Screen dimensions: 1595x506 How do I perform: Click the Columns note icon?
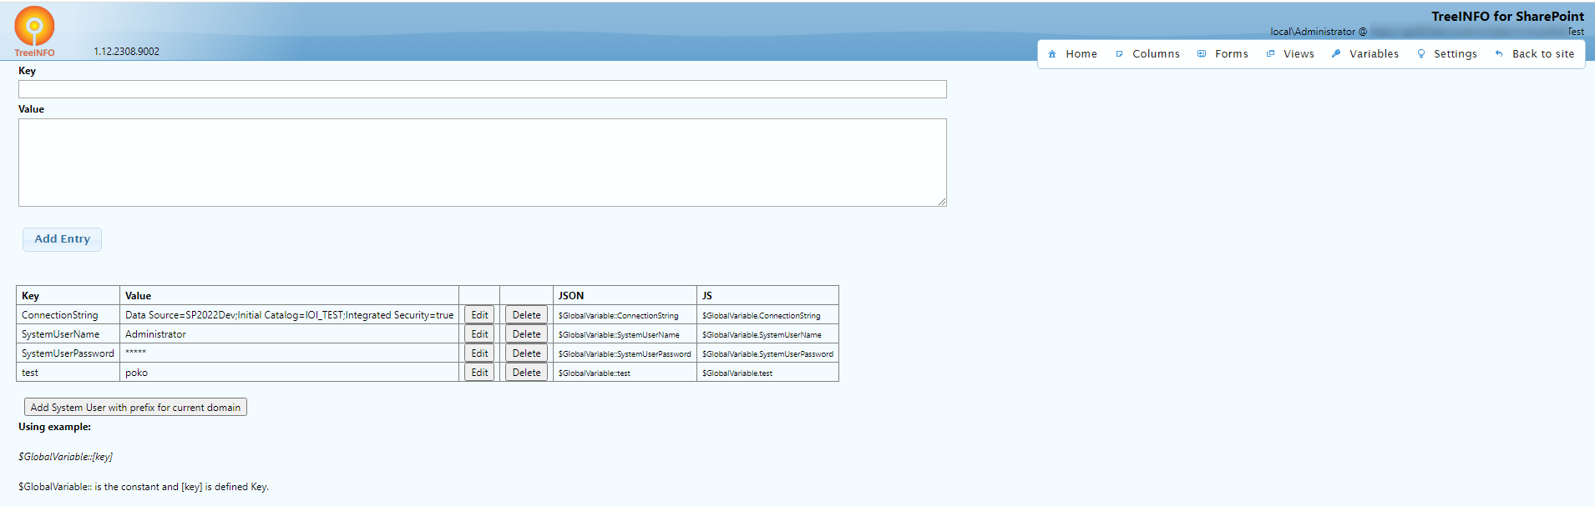tap(1119, 54)
